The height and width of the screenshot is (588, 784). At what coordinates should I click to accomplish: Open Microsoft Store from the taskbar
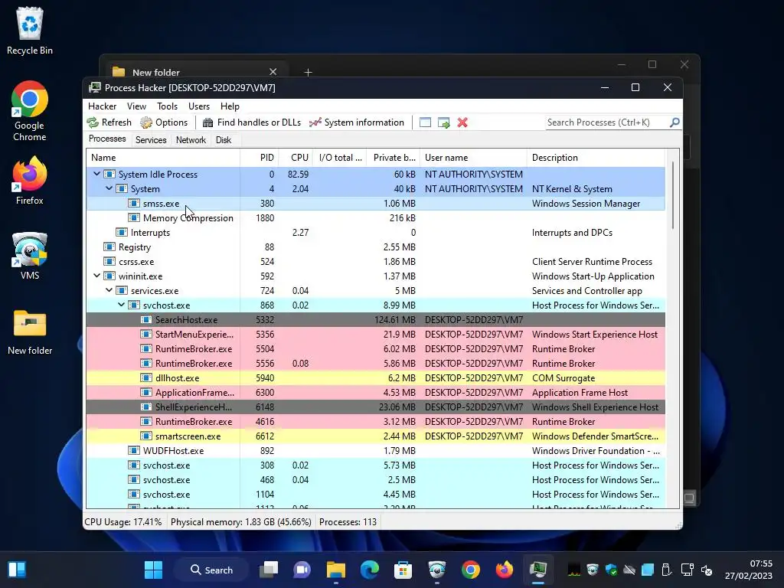tap(403, 570)
